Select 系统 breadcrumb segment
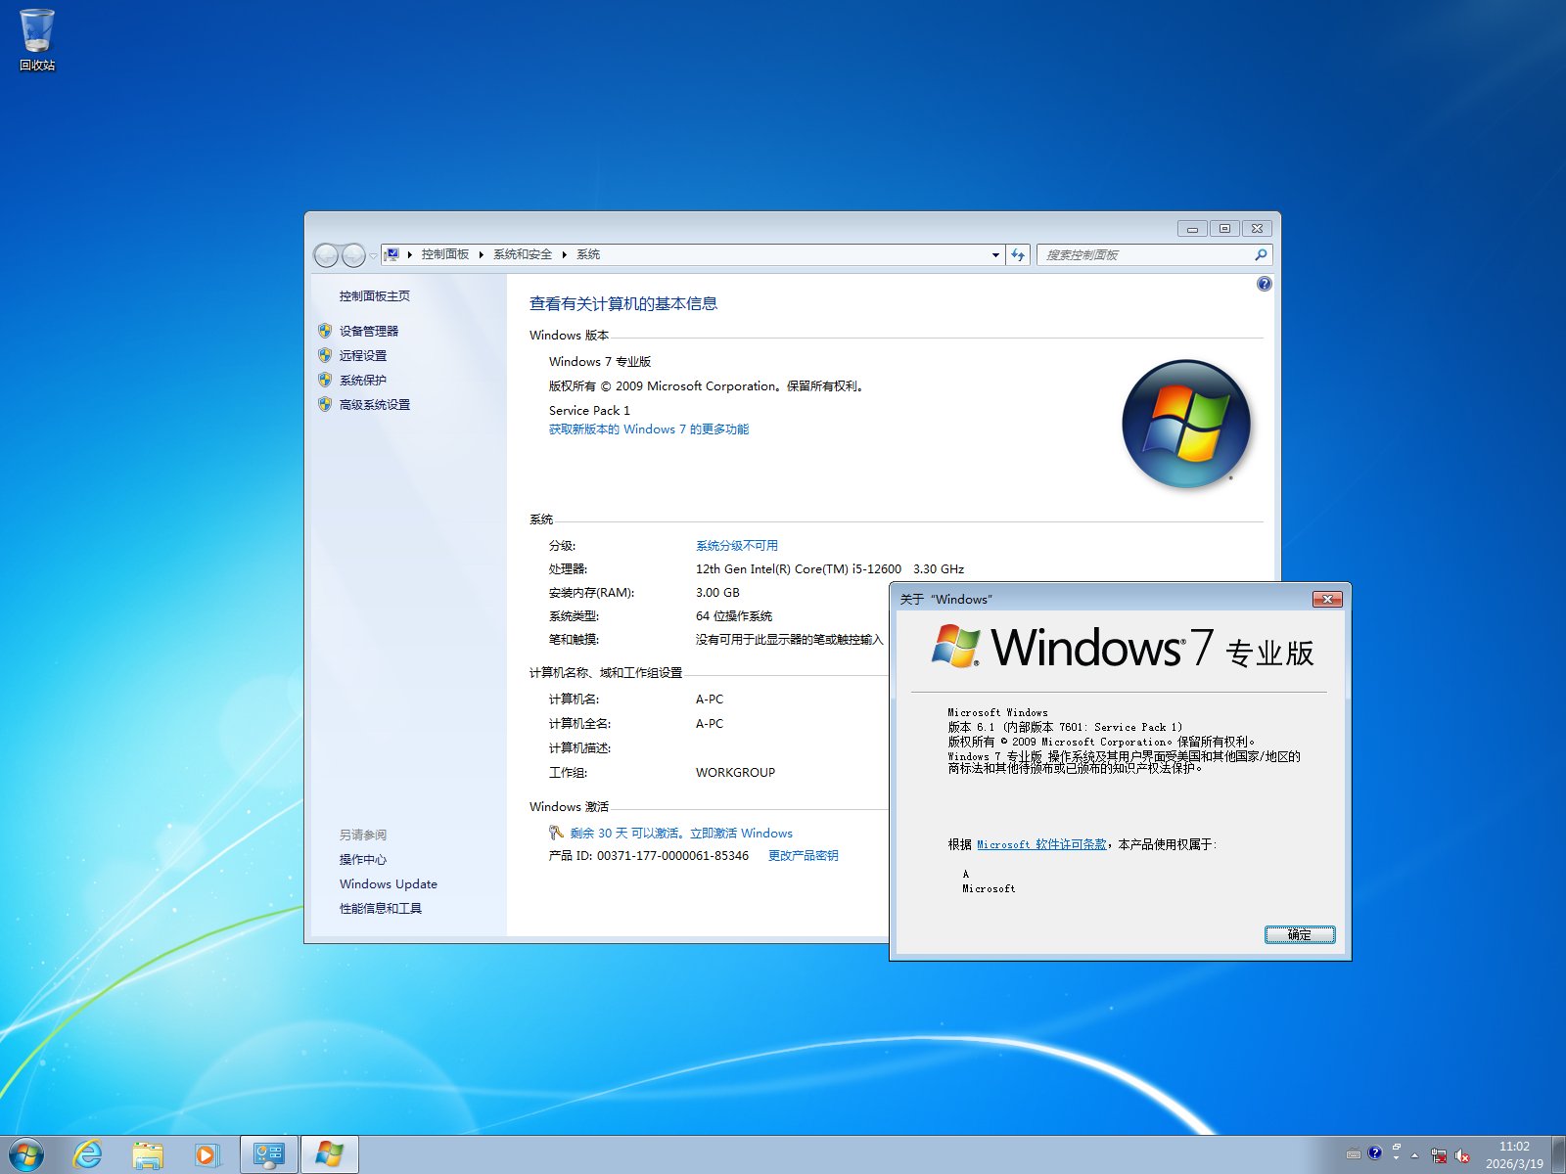Image resolution: width=1566 pixels, height=1174 pixels. point(588,254)
